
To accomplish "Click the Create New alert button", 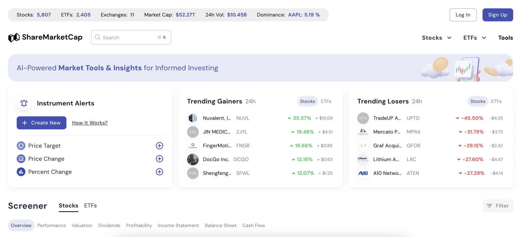I will [x=41, y=123].
